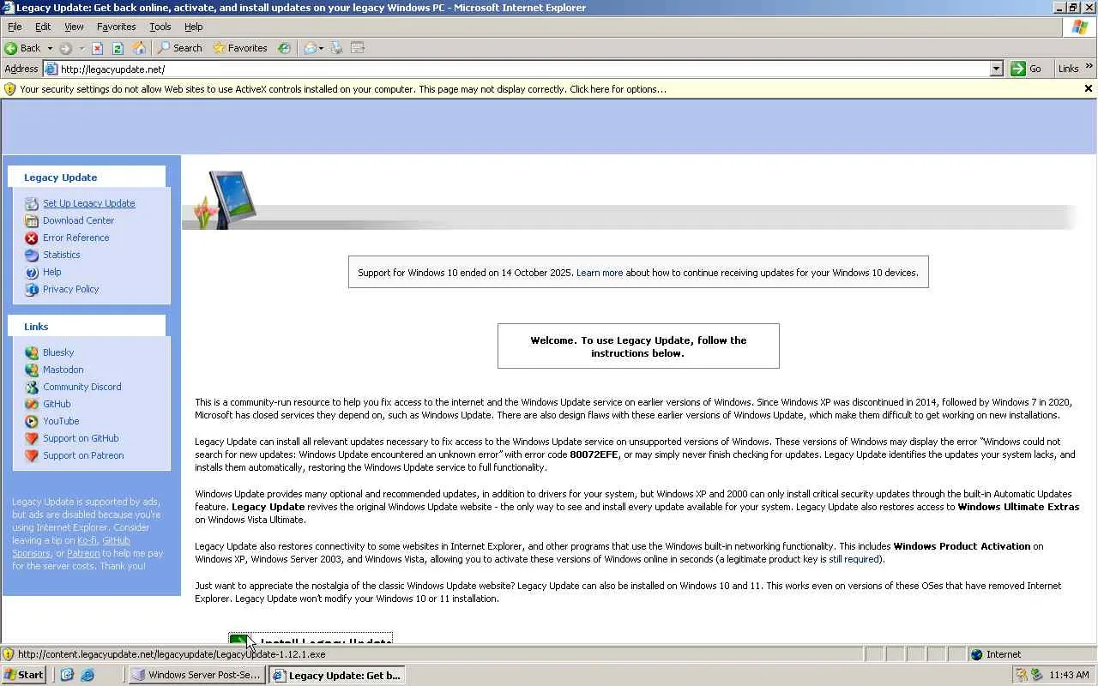
Task: Open the Help link in the sidebar
Action: click(x=52, y=272)
